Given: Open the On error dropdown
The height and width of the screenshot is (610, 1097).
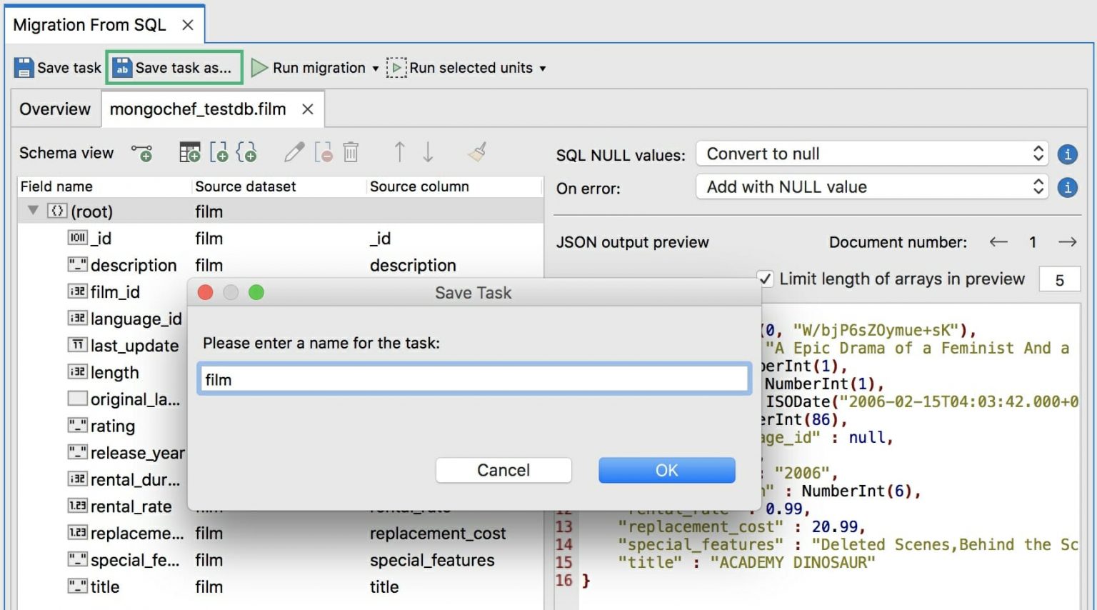Looking at the screenshot, I should (x=871, y=187).
